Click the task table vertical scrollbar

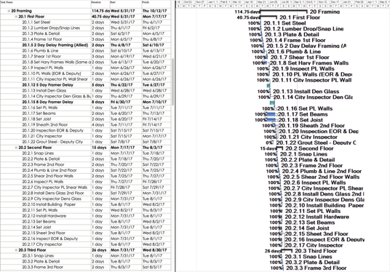(x=172, y=82)
